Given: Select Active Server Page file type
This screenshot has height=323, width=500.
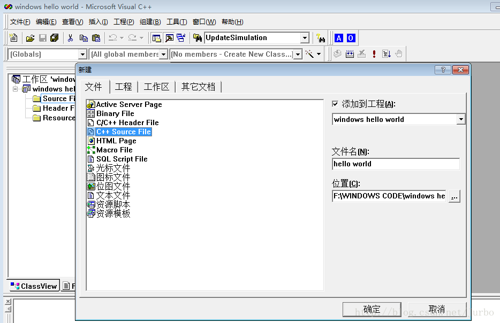Looking at the screenshot, I should click(125, 104).
